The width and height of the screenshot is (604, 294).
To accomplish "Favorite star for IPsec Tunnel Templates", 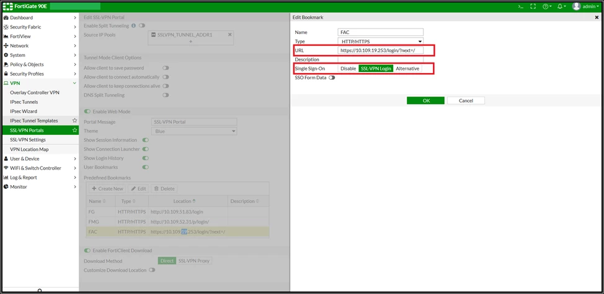I will 75,121.
